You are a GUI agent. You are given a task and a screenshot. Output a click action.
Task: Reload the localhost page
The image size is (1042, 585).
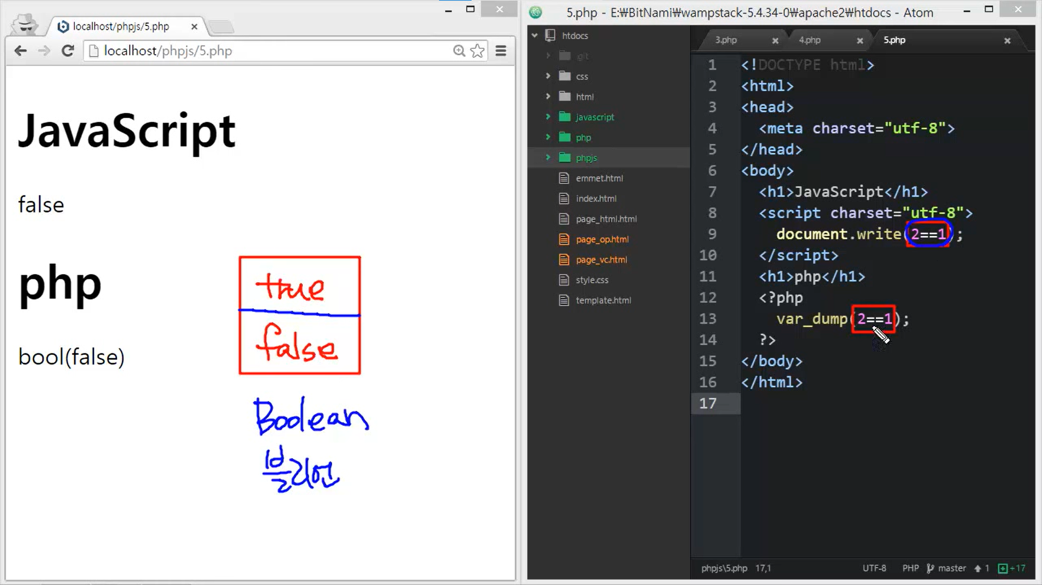pyautogui.click(x=68, y=51)
